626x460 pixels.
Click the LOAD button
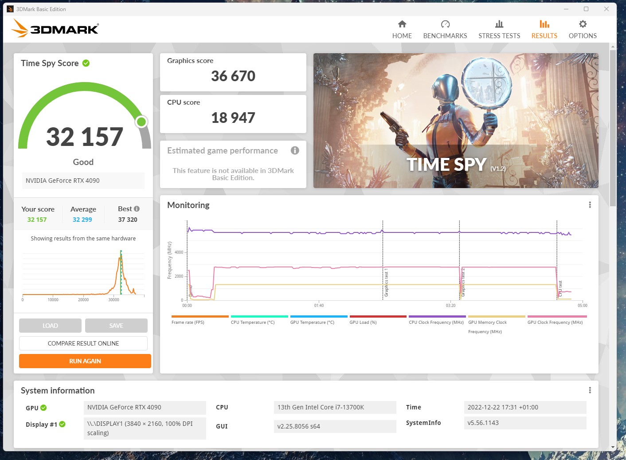point(50,326)
